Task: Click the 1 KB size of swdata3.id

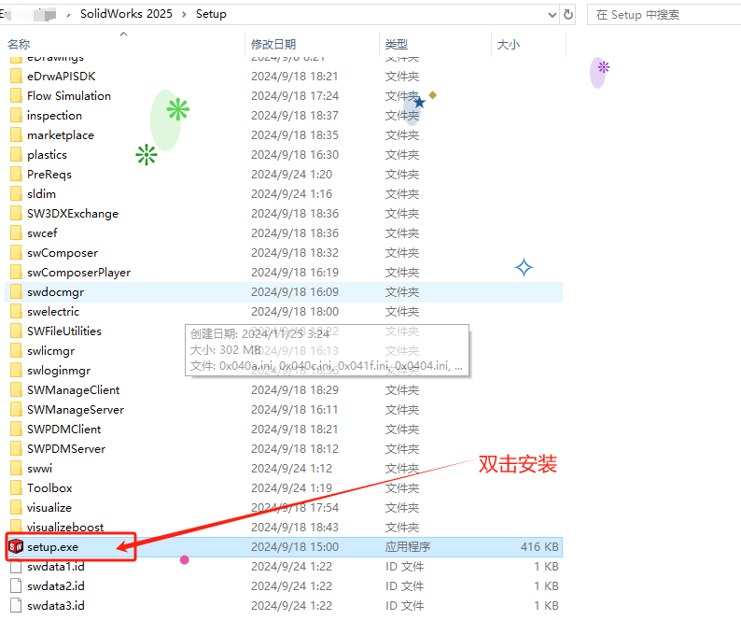Action: [546, 606]
